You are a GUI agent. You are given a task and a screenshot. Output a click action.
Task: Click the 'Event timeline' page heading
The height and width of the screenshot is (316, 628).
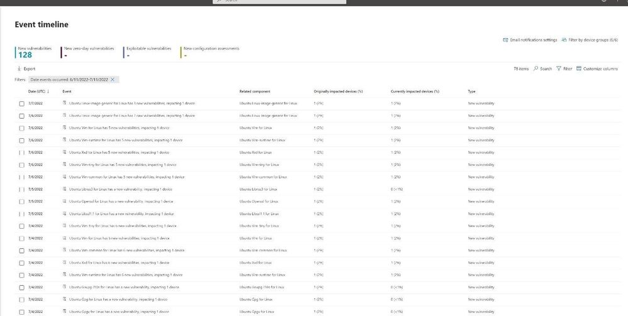pos(42,25)
